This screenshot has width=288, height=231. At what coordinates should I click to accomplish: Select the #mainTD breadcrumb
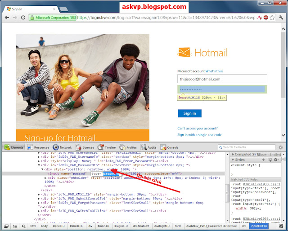[x=103, y=226]
